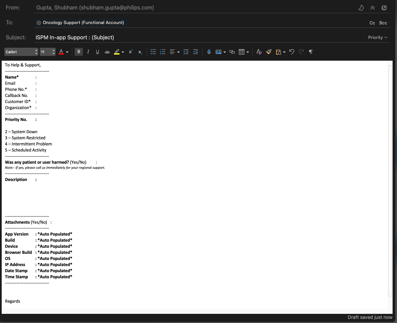Insert a hyperlink
The image size is (397, 323).
[232, 52]
